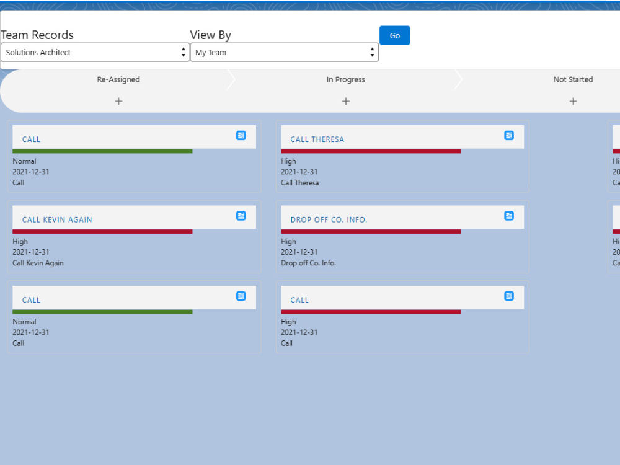Add a record under Not Started with plus
Image resolution: width=620 pixels, height=465 pixels.
(573, 101)
